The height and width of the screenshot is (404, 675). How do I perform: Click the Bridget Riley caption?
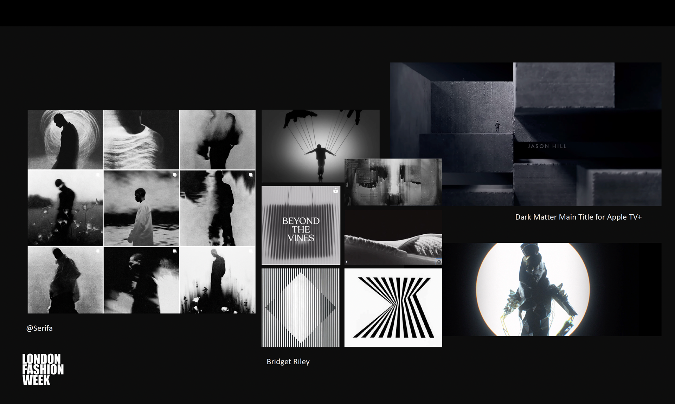pos(288,361)
